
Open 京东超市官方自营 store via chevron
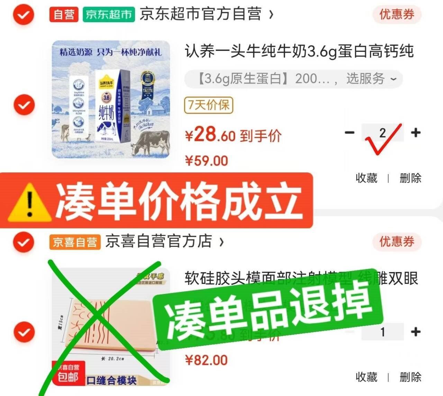271,15
